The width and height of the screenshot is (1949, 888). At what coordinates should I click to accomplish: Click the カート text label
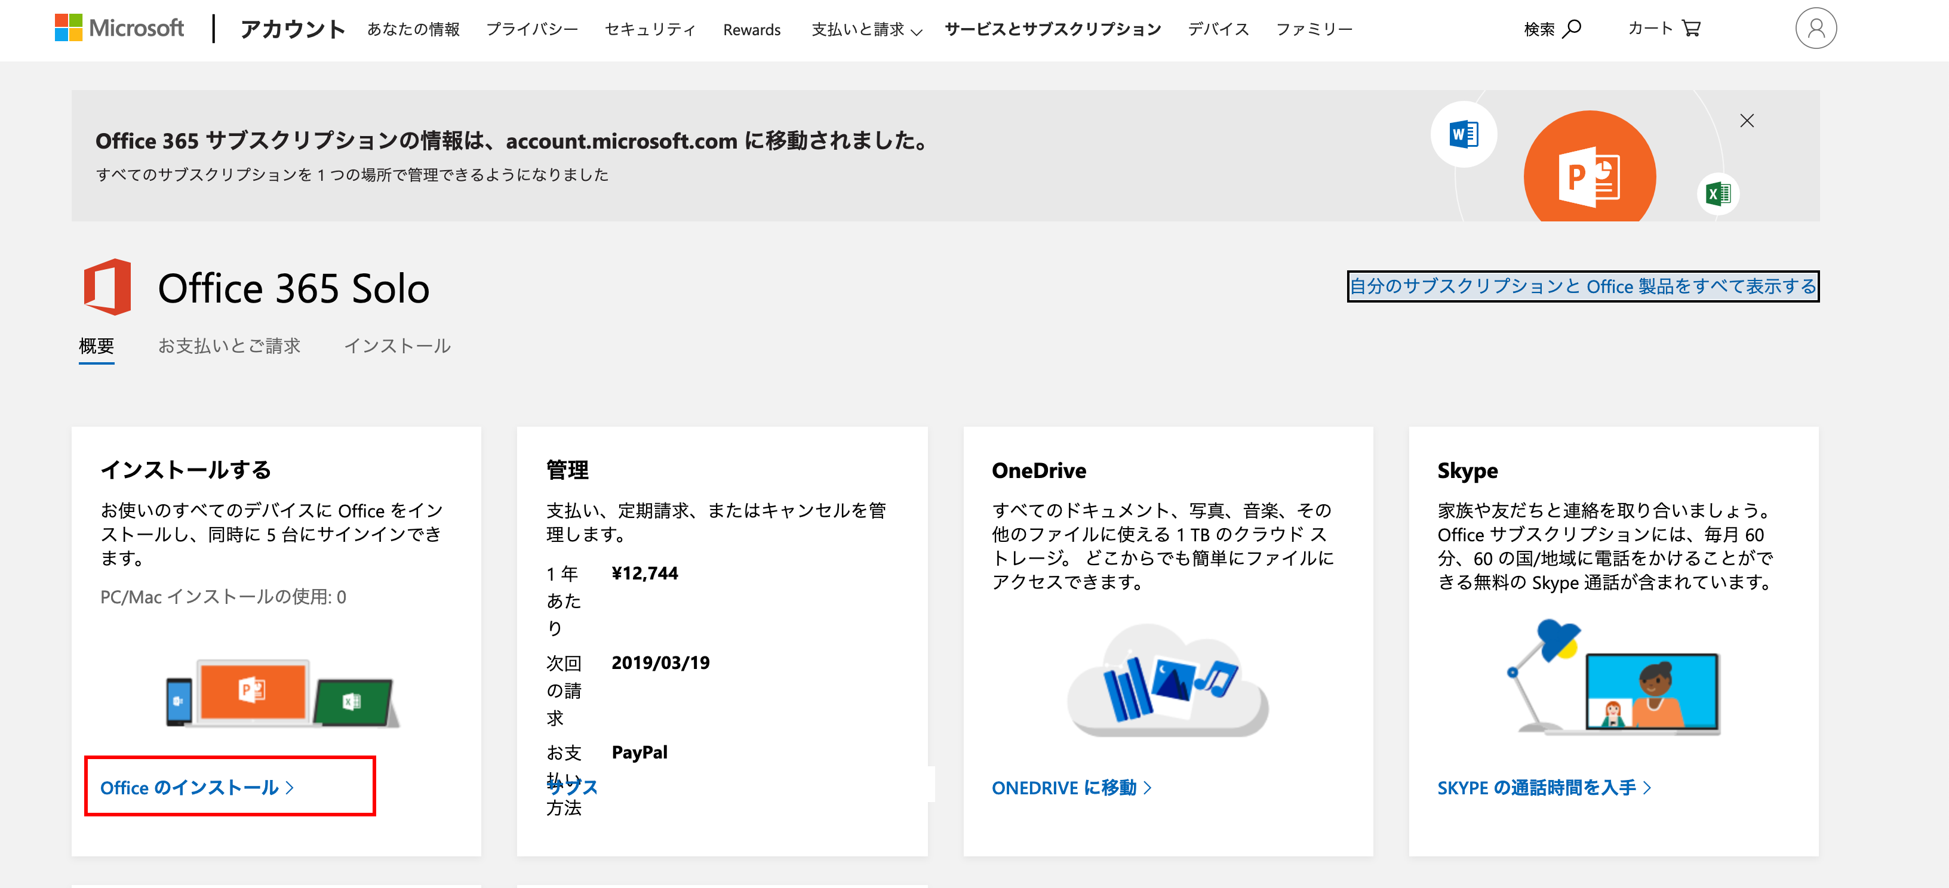click(x=1650, y=28)
